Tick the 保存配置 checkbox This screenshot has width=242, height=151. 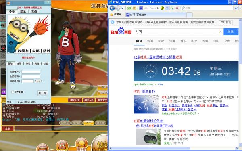13,92
